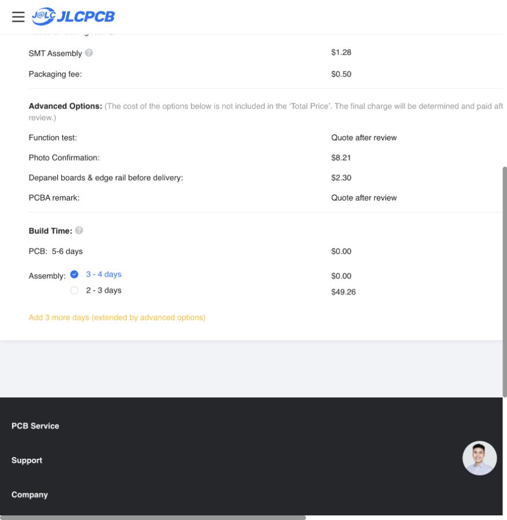The height and width of the screenshot is (520, 507).
Task: Open SMT Assembly help tooltip icon
Action: 88,53
